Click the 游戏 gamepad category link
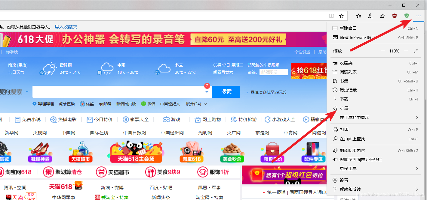This screenshot has height=200, width=427. pyautogui.click(x=171, y=120)
